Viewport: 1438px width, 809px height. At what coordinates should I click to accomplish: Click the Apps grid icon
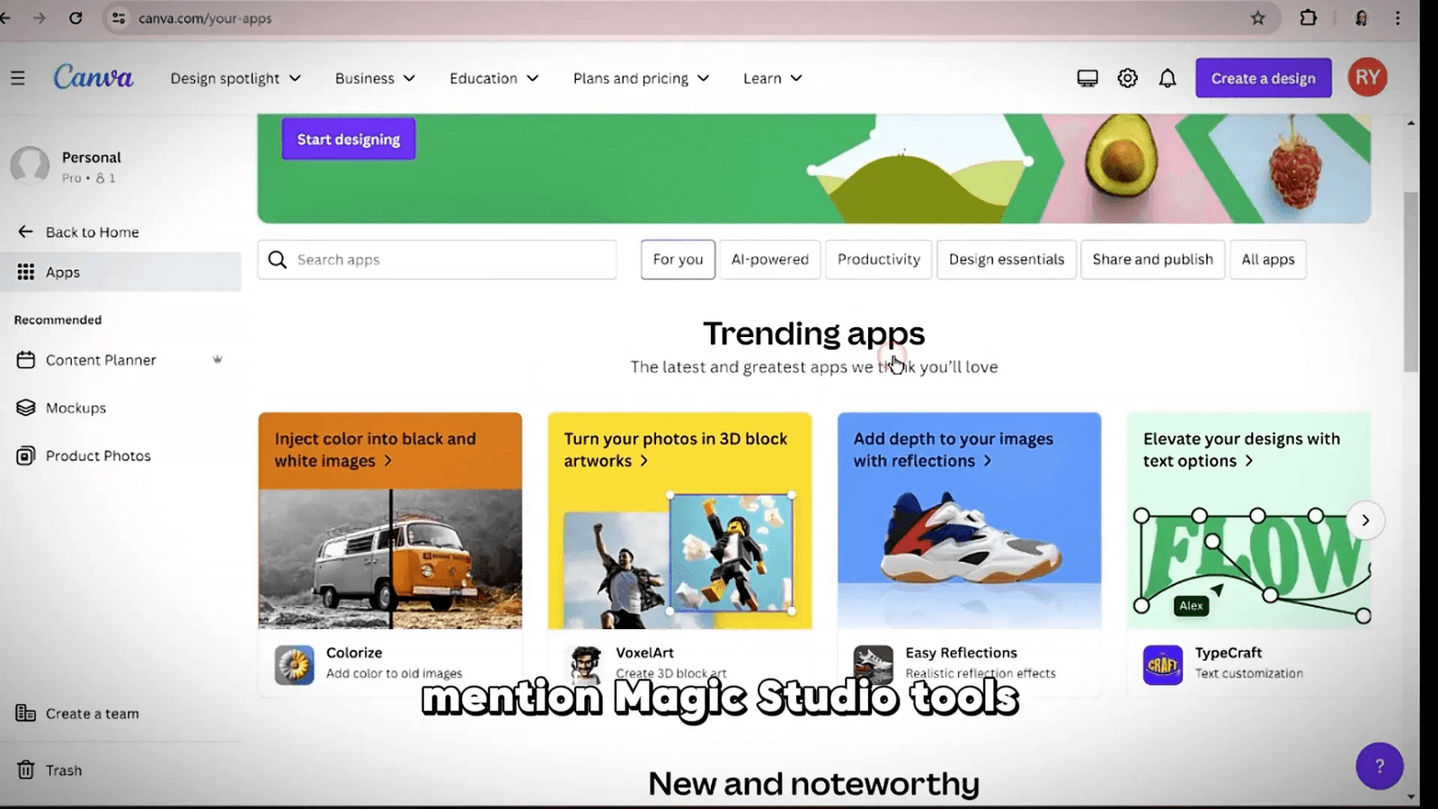pyautogui.click(x=26, y=271)
